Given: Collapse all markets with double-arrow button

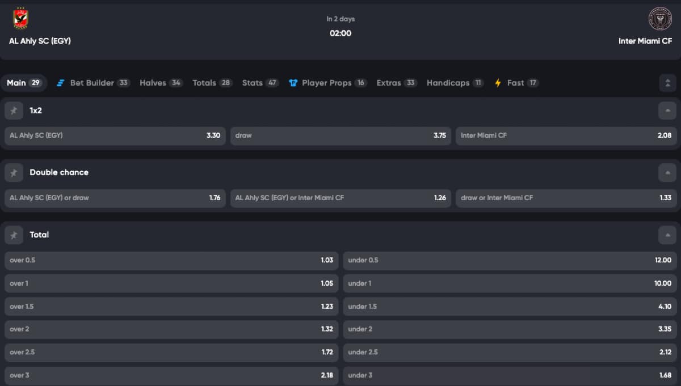Looking at the screenshot, I should tap(667, 83).
